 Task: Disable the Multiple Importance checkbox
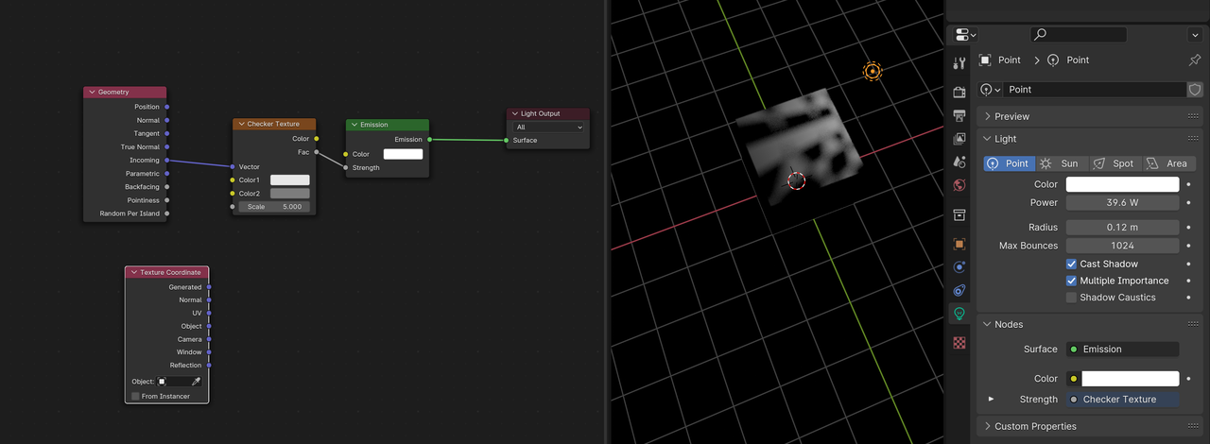(x=1071, y=281)
